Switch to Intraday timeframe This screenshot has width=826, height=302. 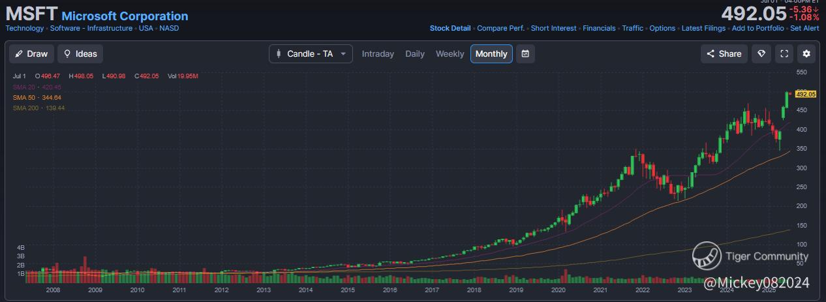coord(378,54)
